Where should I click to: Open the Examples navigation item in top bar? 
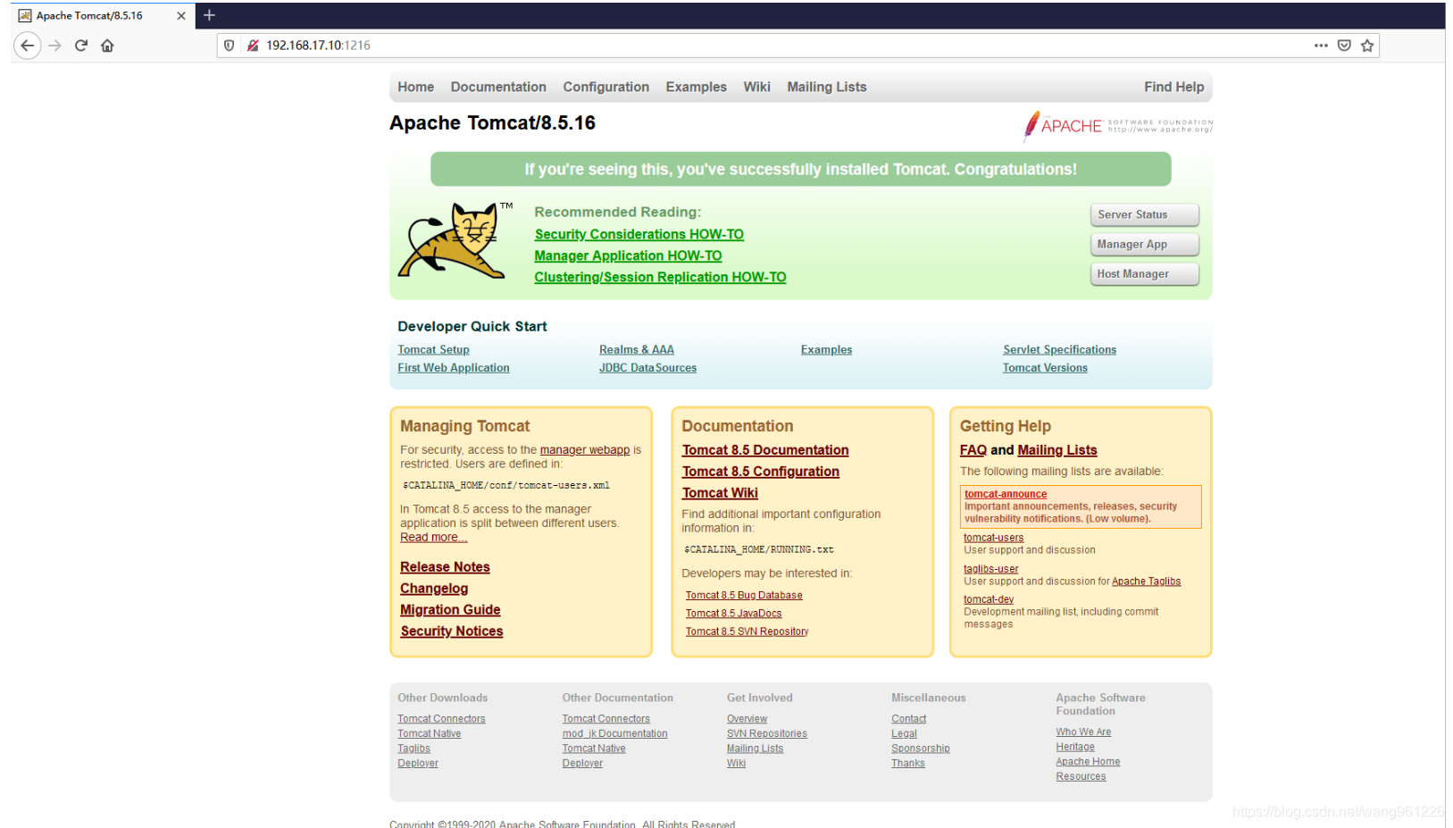[696, 87]
